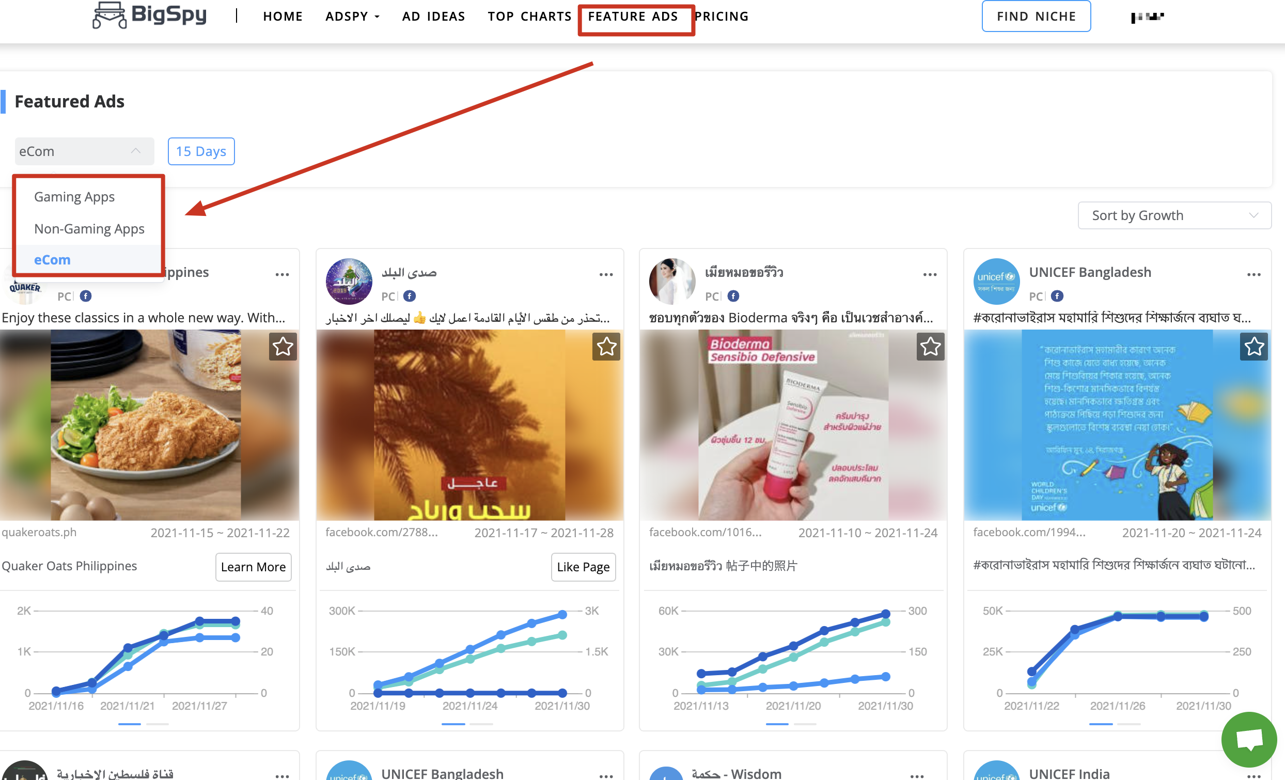Screen dimensions: 1285x780
Task: Click the BigSpy logo icon
Action: (109, 14)
